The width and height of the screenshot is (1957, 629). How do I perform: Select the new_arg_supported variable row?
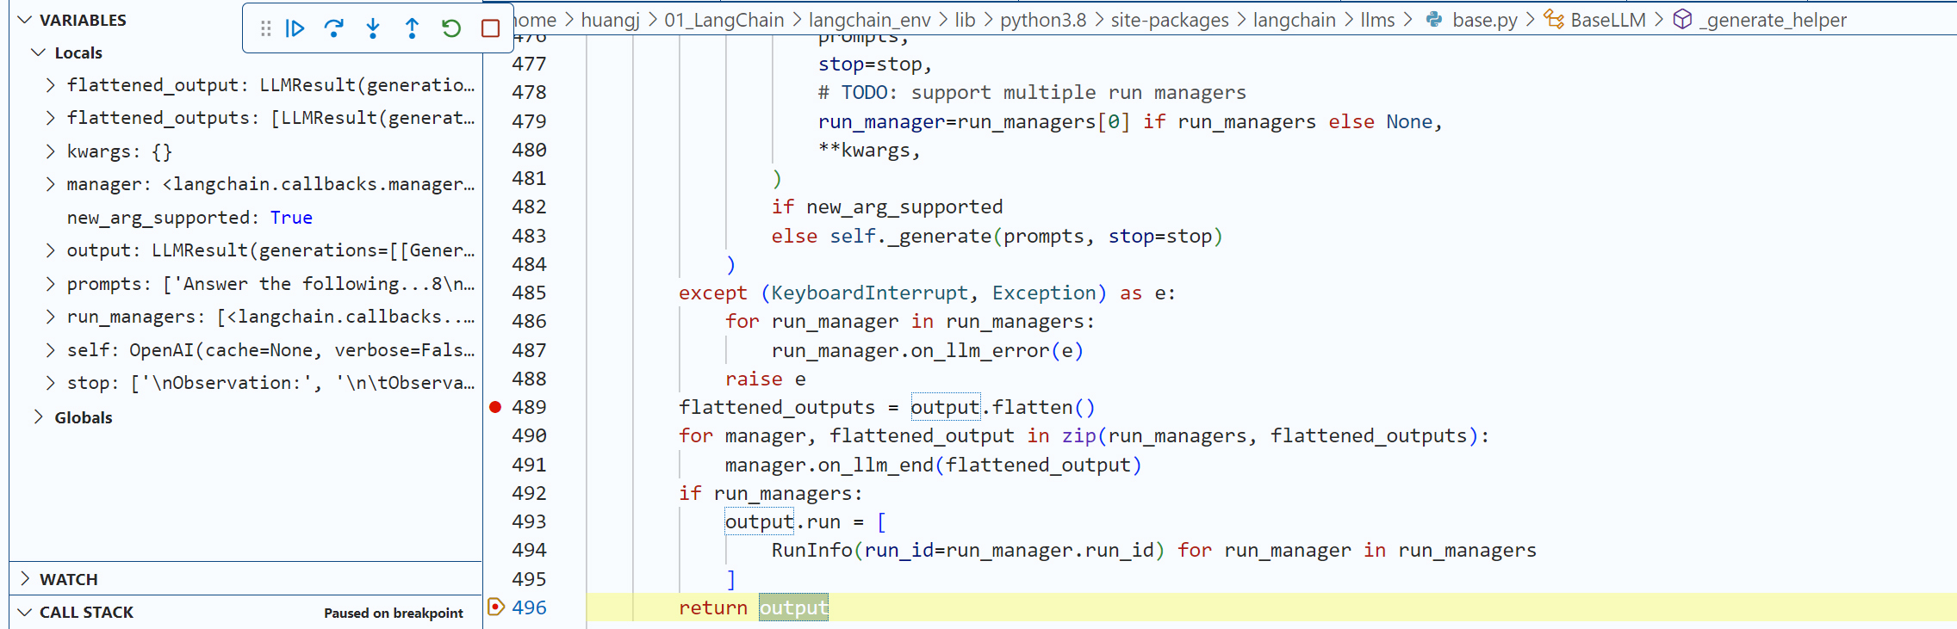(189, 218)
